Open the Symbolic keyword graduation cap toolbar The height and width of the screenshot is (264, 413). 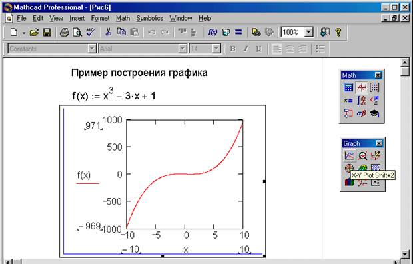coord(374,113)
